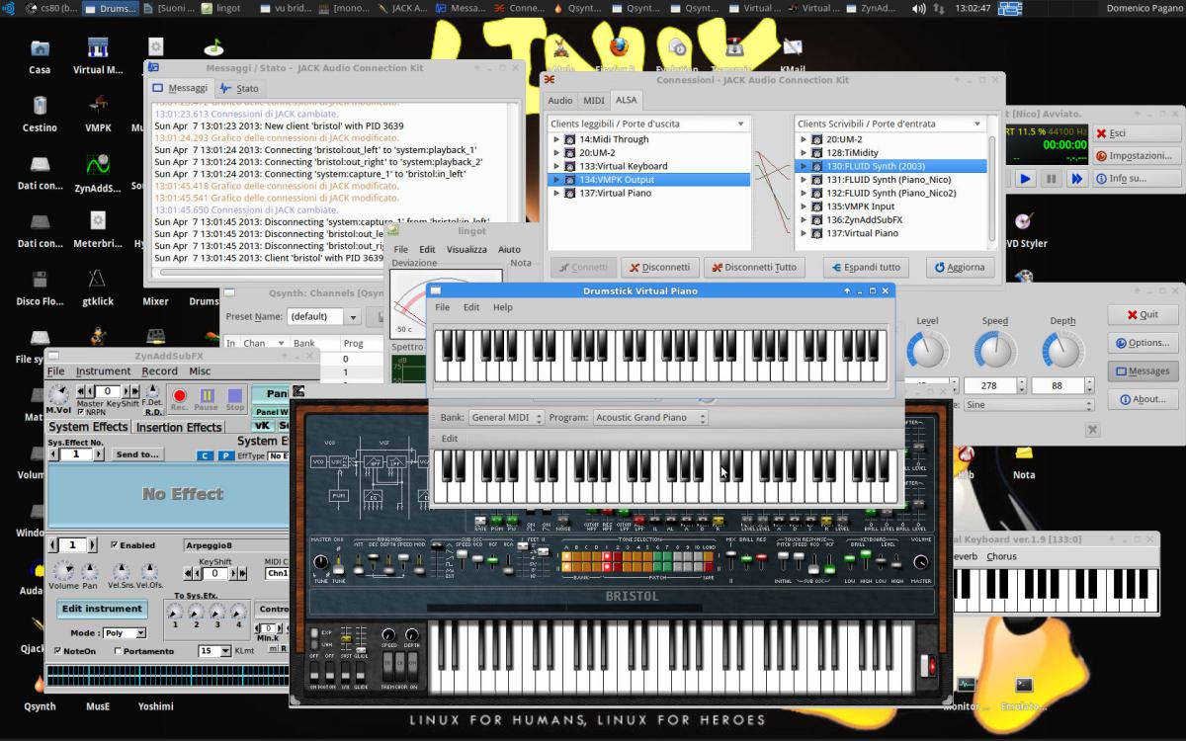This screenshot has height=741, width=1186.
Task: Click the Master KeyShift value field
Action: (x=106, y=392)
